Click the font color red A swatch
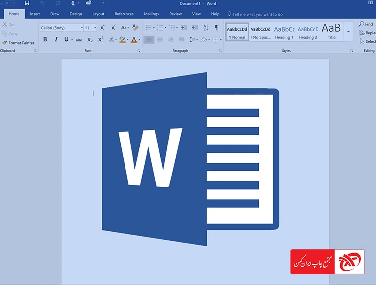The width and height of the screenshot is (376, 285). coord(134,40)
